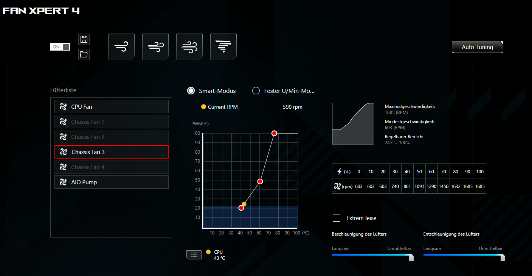The height and width of the screenshot is (276, 532).
Task: Select the Fester U/Min-Modus radio button
Action: pyautogui.click(x=256, y=91)
